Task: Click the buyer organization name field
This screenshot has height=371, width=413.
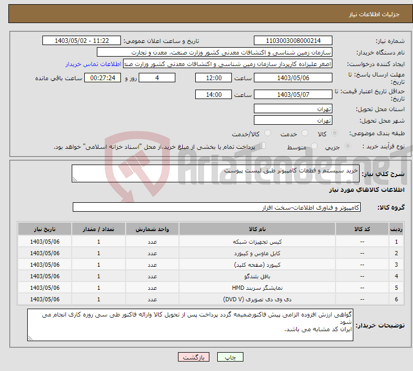Action: 215,52
